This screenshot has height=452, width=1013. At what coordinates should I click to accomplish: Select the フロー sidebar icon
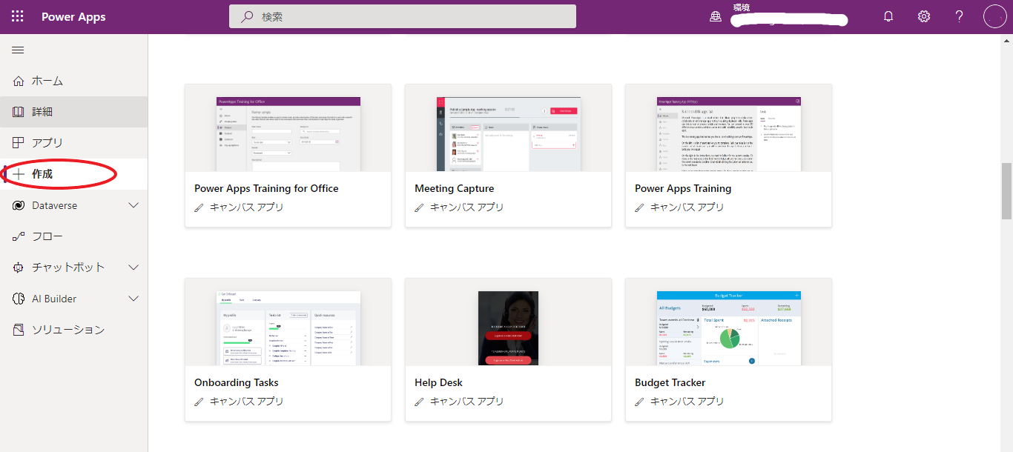click(x=18, y=236)
